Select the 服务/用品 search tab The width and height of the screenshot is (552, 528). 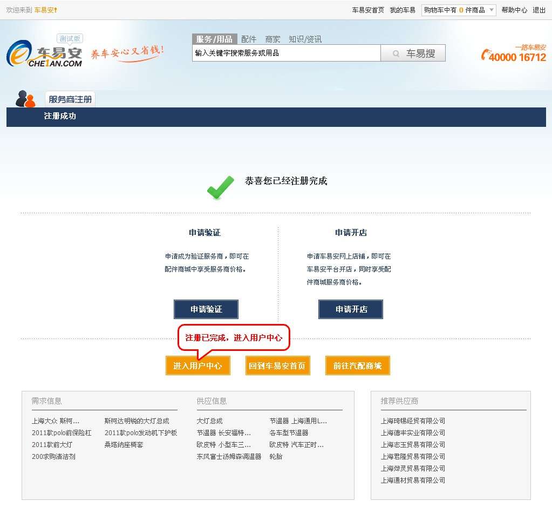pyautogui.click(x=214, y=39)
